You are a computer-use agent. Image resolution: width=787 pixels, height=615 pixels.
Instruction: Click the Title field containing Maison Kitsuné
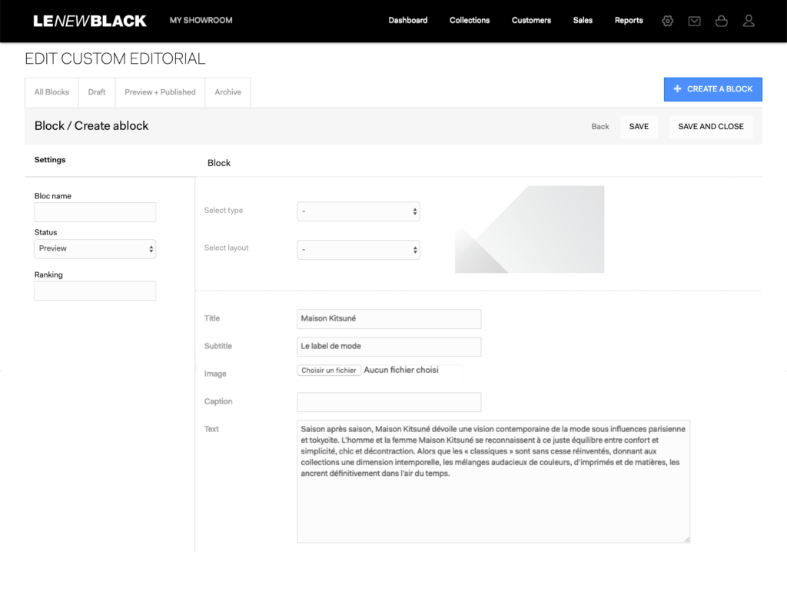[389, 319]
